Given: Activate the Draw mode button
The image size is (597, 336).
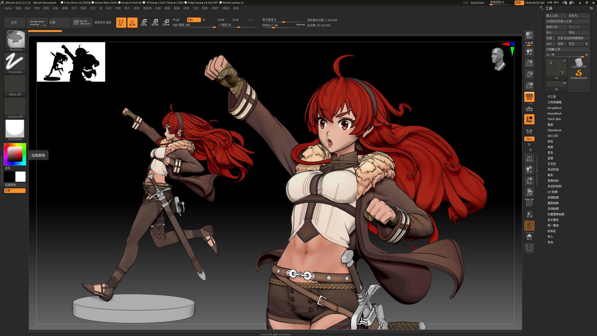Looking at the screenshot, I should pos(132,22).
